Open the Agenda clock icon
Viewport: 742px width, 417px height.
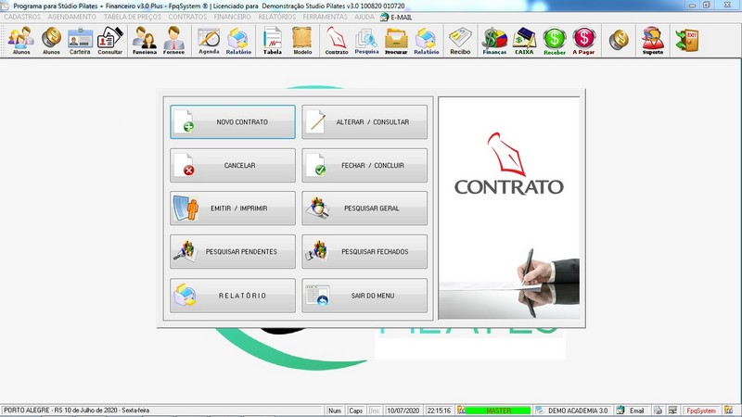coord(209,41)
